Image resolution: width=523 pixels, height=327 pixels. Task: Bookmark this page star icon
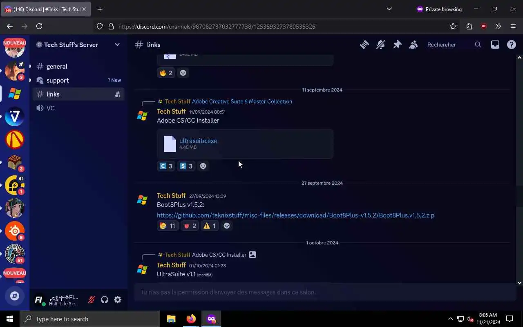[x=453, y=26]
